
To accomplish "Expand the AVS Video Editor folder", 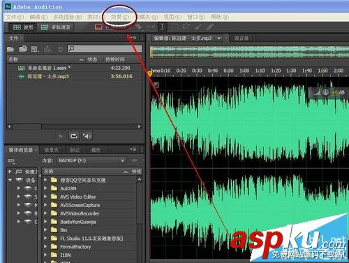I will (x=45, y=197).
